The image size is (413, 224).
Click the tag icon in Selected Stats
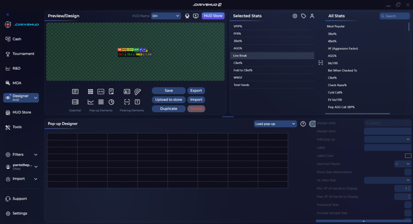(x=303, y=16)
